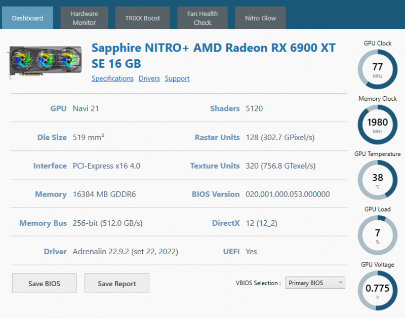
Task: Click the Memory Bus label
Action: 43,223
